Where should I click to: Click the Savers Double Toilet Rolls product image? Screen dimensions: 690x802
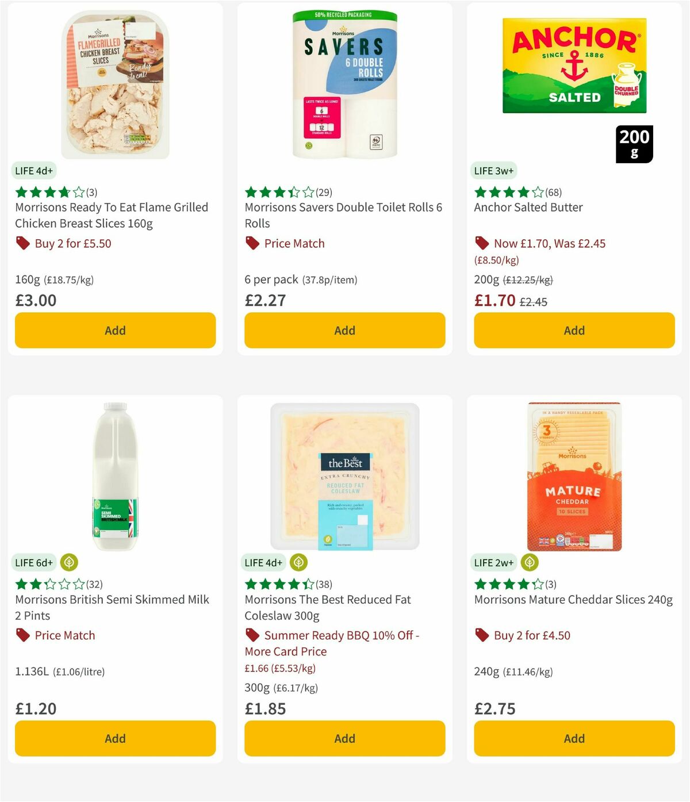point(344,83)
